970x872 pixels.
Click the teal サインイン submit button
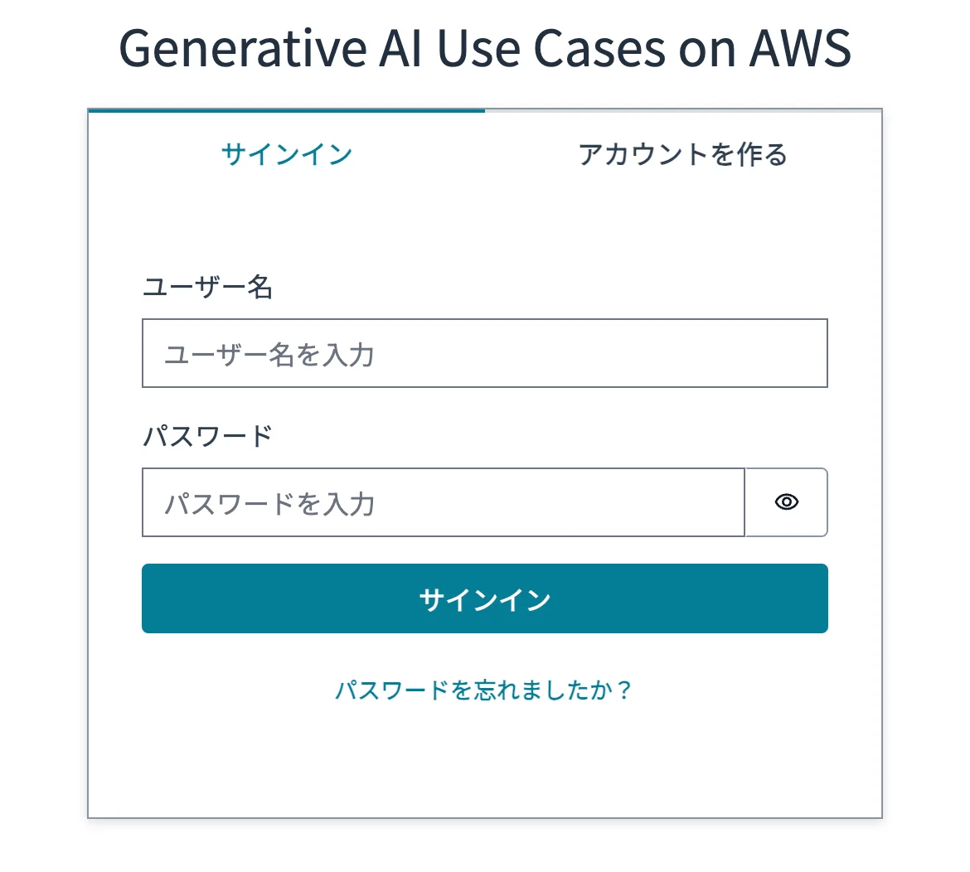click(484, 598)
